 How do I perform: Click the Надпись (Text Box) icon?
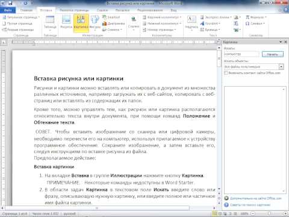(x=191, y=22)
